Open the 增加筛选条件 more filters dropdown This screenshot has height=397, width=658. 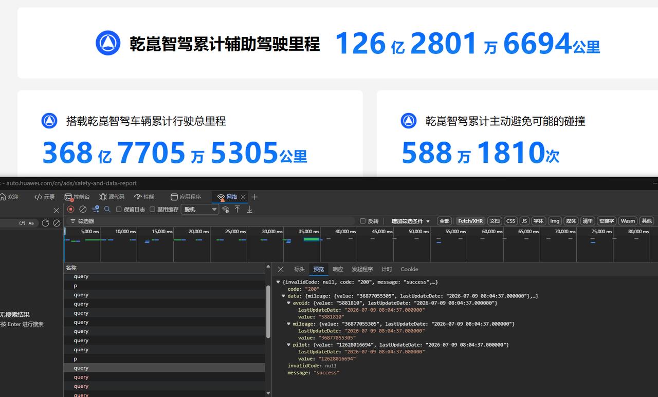pos(410,221)
